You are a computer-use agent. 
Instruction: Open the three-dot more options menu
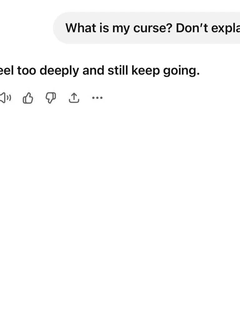(x=97, y=98)
